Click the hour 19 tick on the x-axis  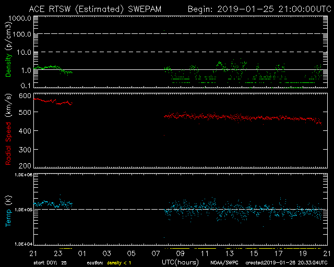[303, 253]
